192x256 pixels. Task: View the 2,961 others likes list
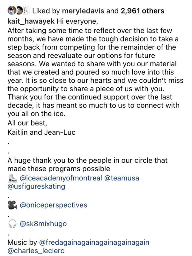tap(142, 11)
